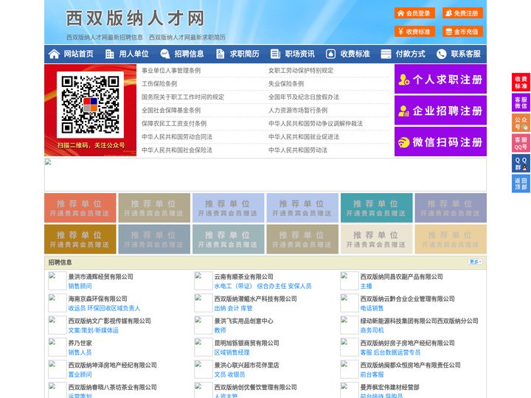Click the icon beside 收费标准 in navigation
531x398 pixels.
(330, 54)
